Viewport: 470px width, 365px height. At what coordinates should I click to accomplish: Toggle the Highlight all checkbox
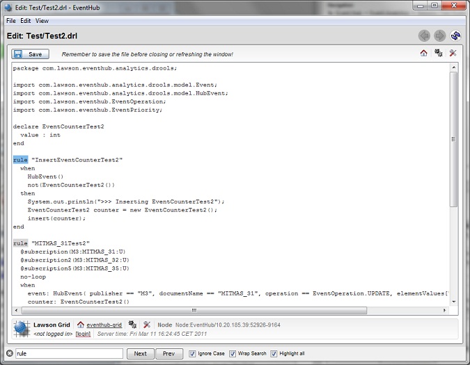click(274, 354)
